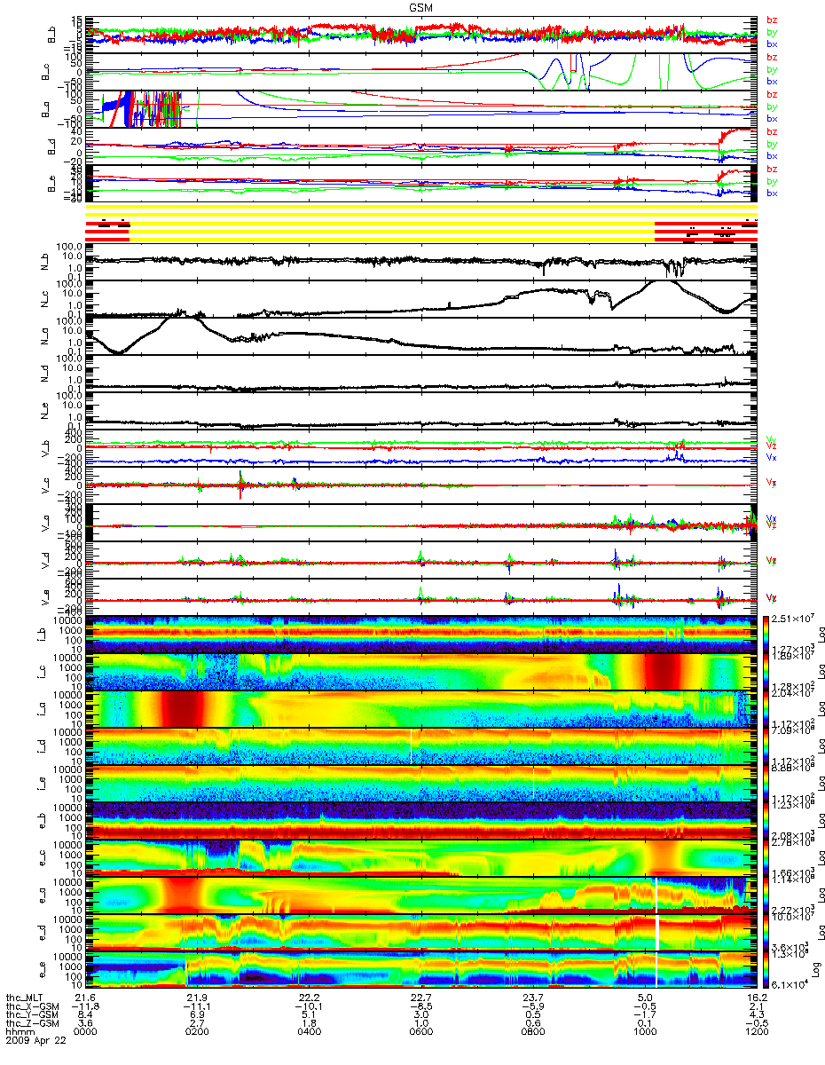Click the dark red peak in i_c spectrogram
The image size is (825, 1065).
pyautogui.click(x=664, y=672)
